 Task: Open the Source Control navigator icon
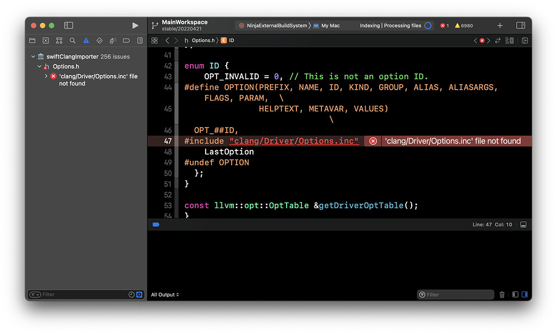pos(46,41)
